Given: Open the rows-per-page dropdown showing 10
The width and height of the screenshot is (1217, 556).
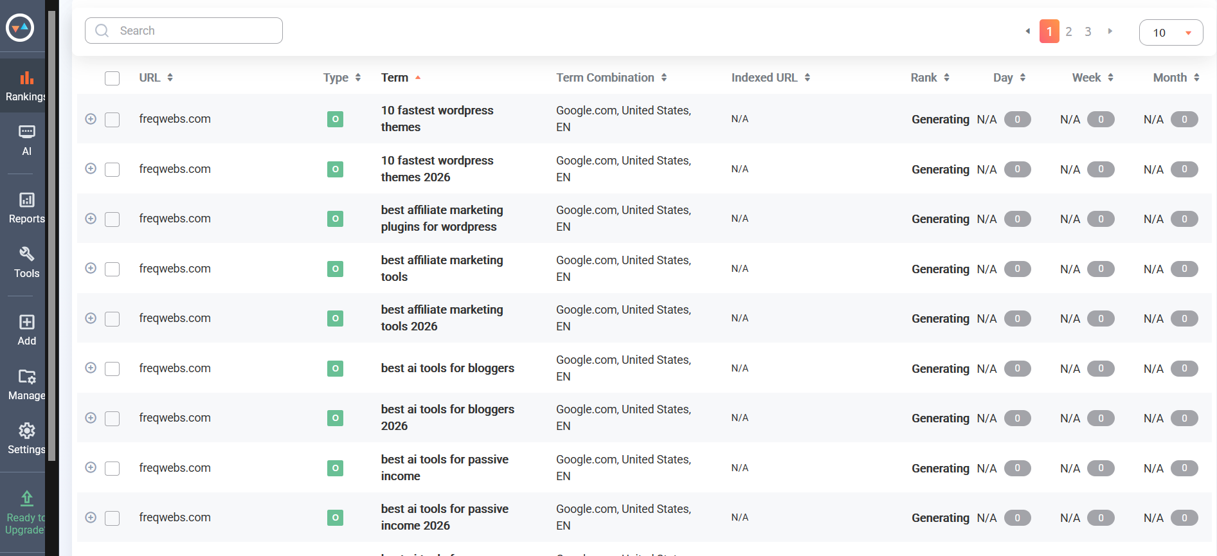Looking at the screenshot, I should click(x=1171, y=32).
